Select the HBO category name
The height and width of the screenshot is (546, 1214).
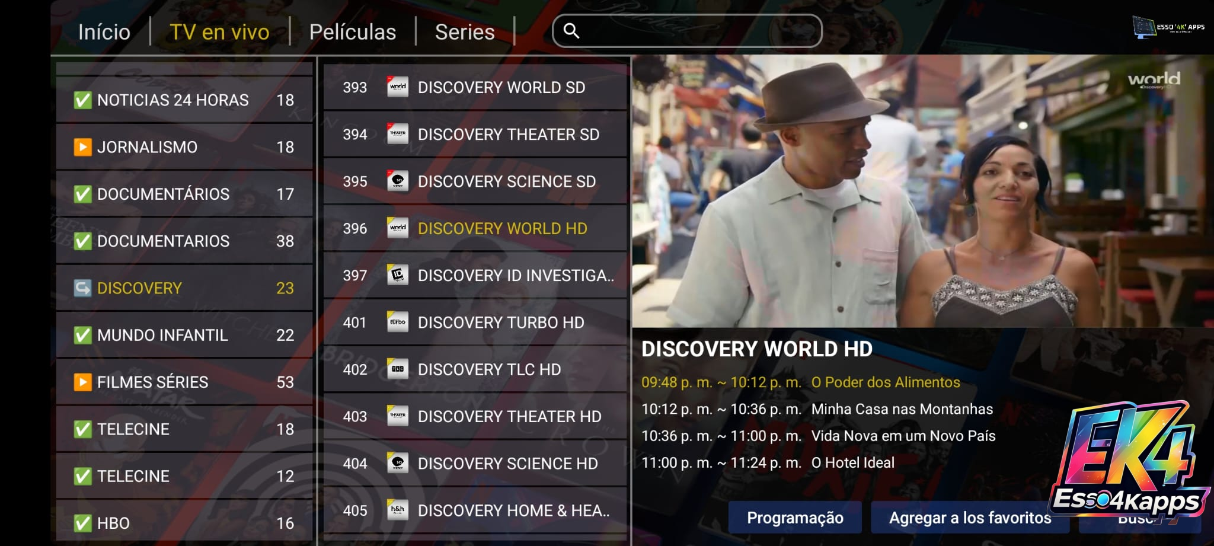pyautogui.click(x=113, y=523)
